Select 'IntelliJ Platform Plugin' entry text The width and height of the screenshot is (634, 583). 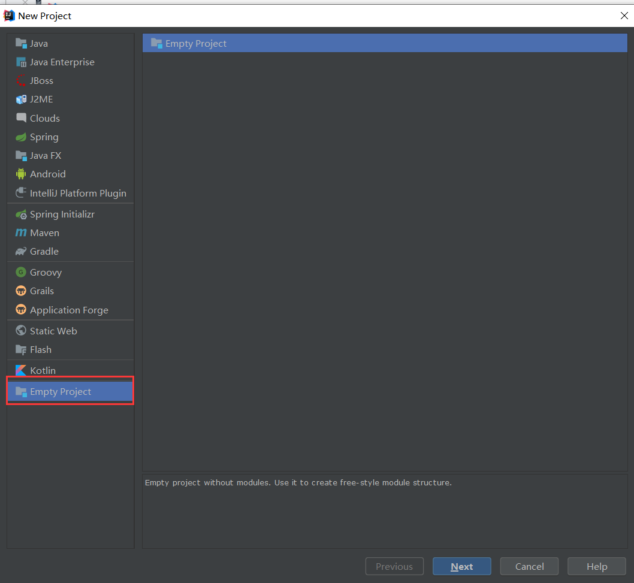[78, 194]
